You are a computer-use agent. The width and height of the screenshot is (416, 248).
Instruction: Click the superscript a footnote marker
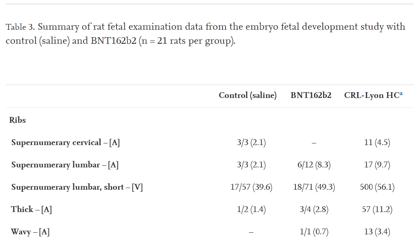[401, 93]
